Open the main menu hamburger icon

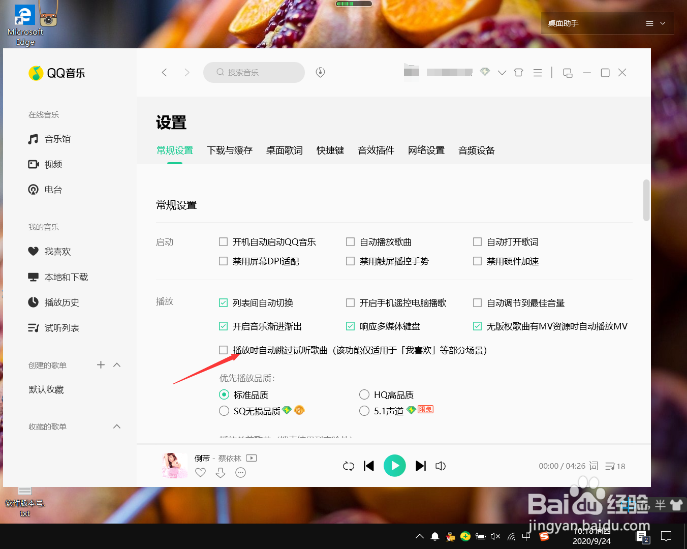(538, 73)
